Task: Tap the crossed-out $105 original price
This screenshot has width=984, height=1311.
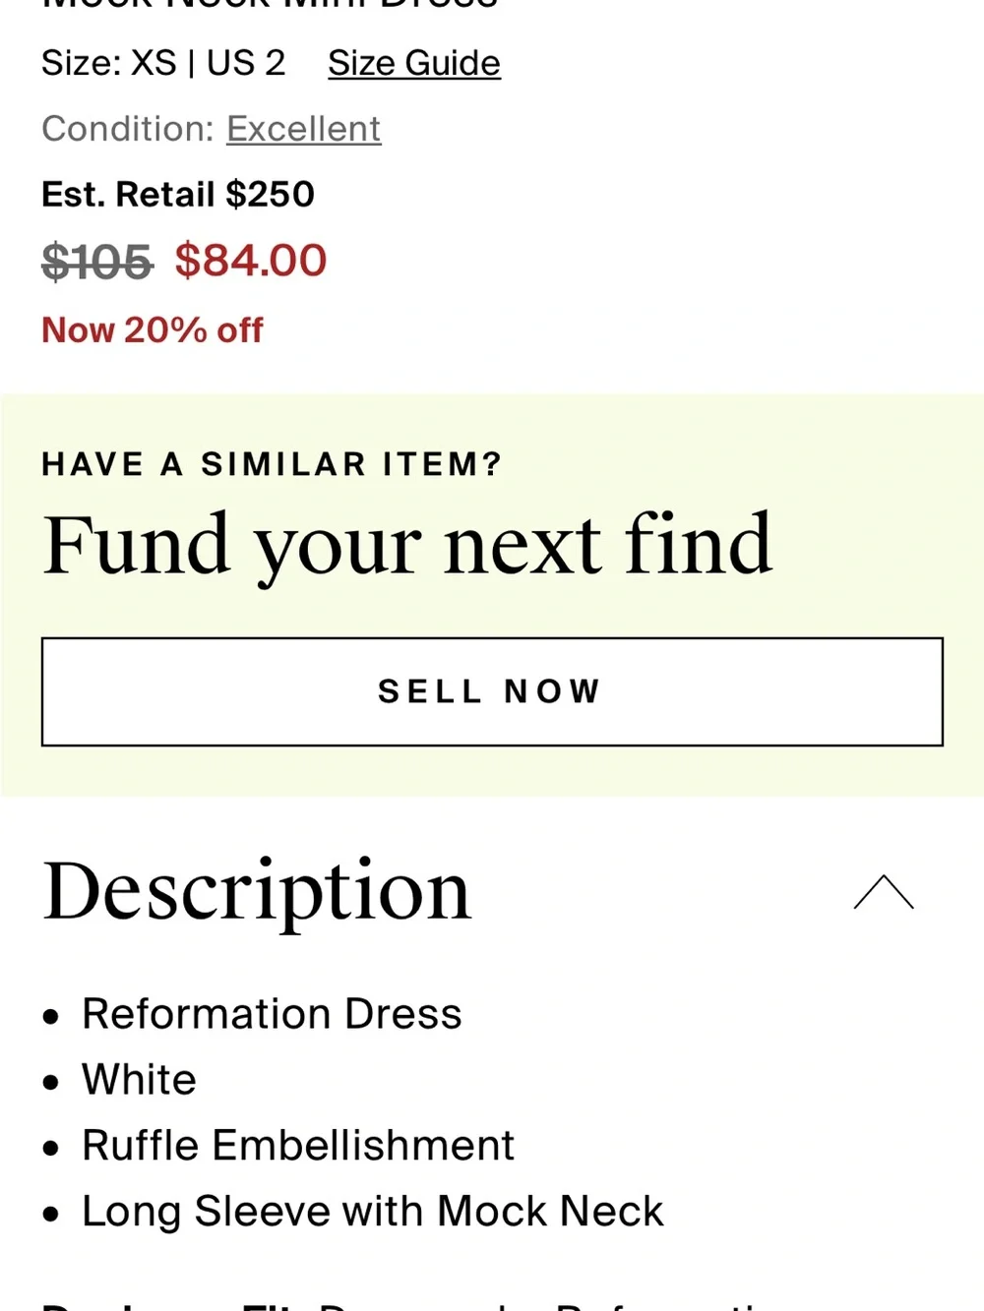Action: (97, 263)
